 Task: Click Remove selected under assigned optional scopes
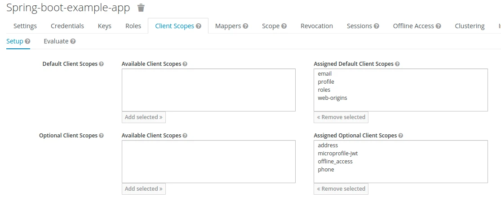pyautogui.click(x=341, y=189)
